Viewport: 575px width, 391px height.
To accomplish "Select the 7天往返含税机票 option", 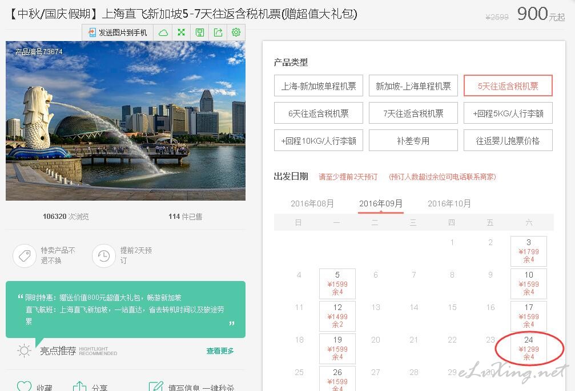I will (x=413, y=113).
